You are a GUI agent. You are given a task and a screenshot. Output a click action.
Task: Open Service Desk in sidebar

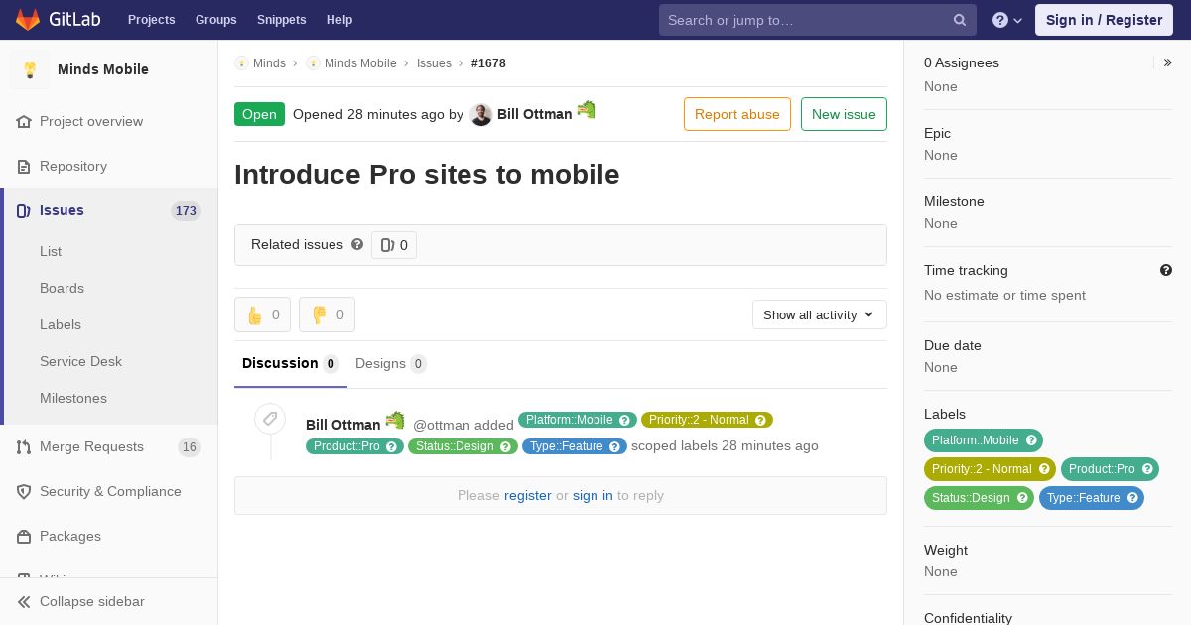[80, 361]
